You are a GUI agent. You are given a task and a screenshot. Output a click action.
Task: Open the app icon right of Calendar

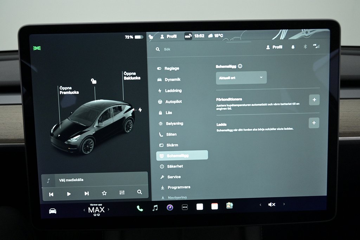(230, 206)
